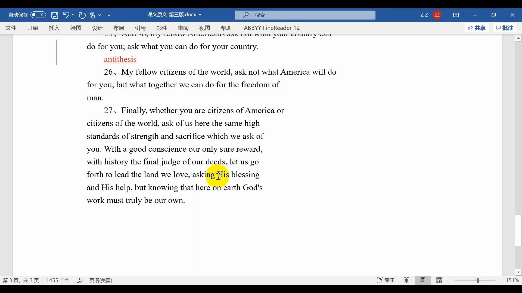Zoom in with the plus button
522x293 pixels.
[499, 281]
